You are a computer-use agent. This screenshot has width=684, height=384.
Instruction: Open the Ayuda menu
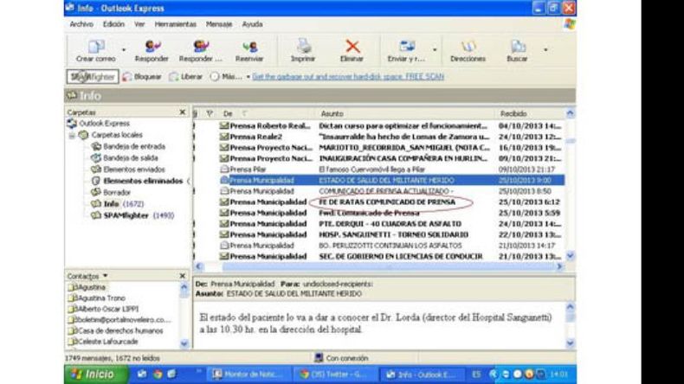point(253,24)
